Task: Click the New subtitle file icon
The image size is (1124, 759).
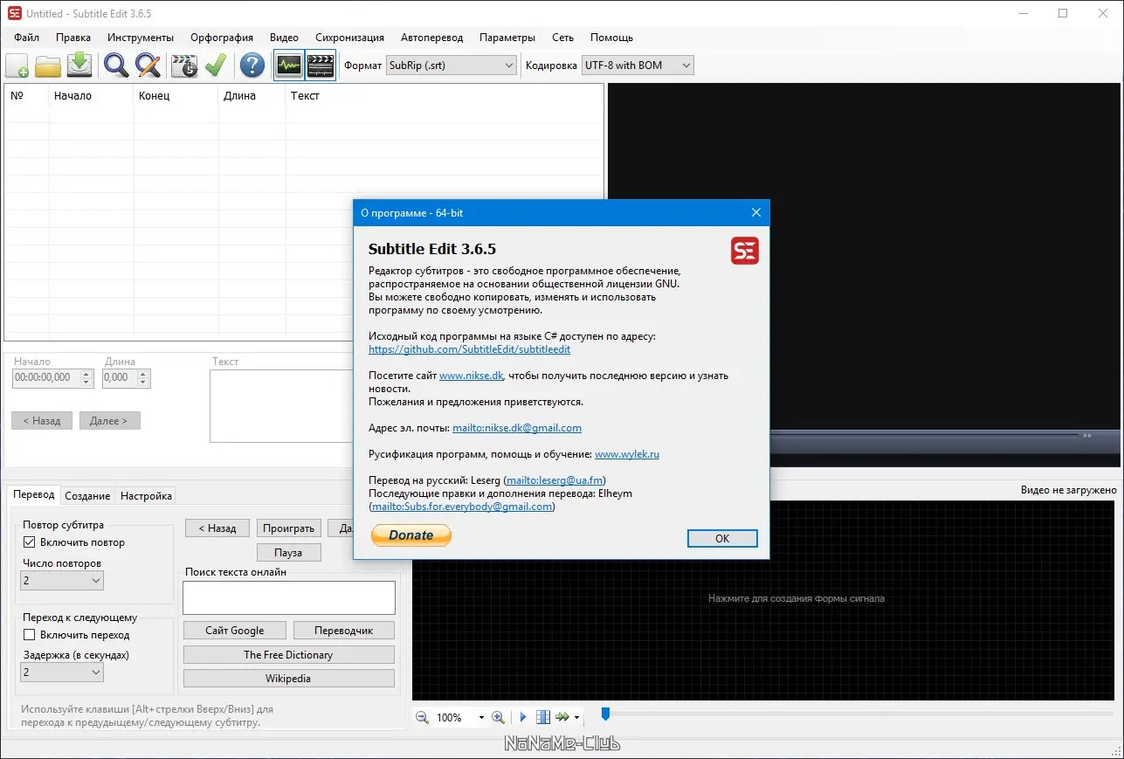Action: pos(17,66)
